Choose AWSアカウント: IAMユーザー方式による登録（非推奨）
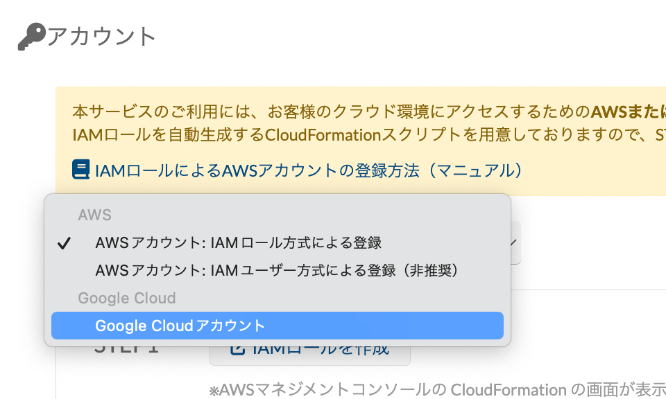 click(x=277, y=271)
